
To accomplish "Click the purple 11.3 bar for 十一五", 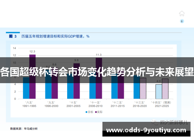I will pyautogui.click(x=99, y=79).
